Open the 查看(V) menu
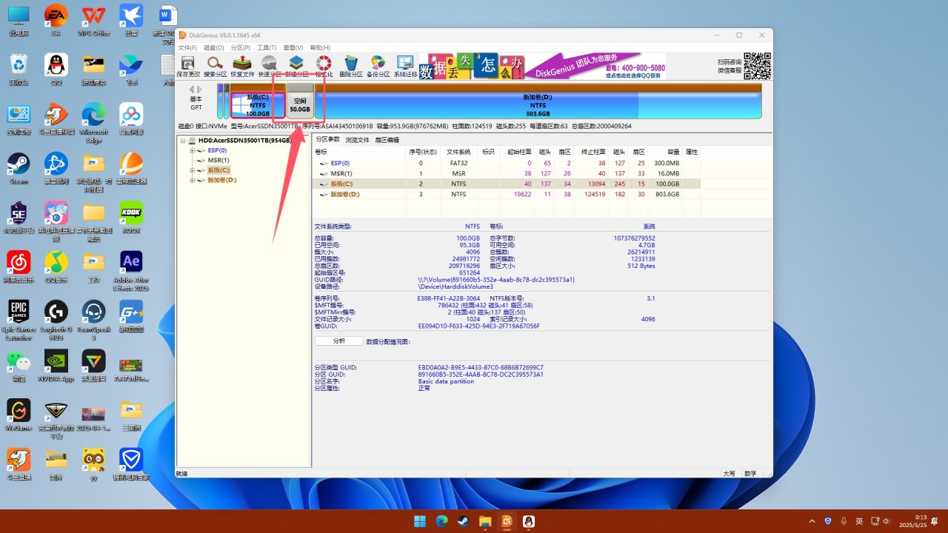This screenshot has width=948, height=533. 293,47
